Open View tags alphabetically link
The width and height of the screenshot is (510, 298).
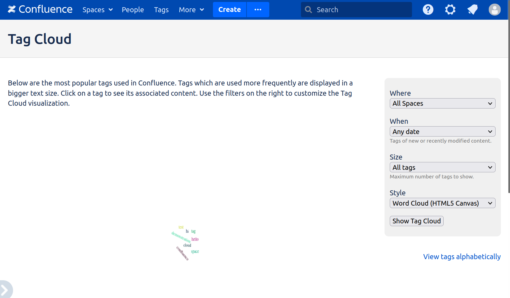(462, 257)
